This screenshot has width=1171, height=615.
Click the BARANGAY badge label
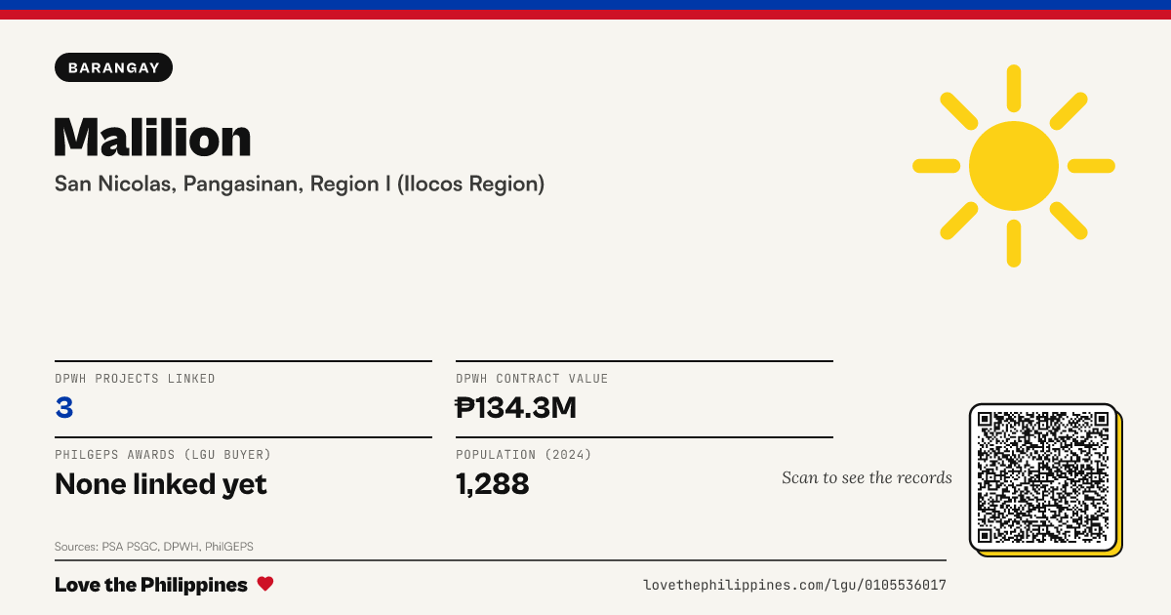tap(114, 67)
